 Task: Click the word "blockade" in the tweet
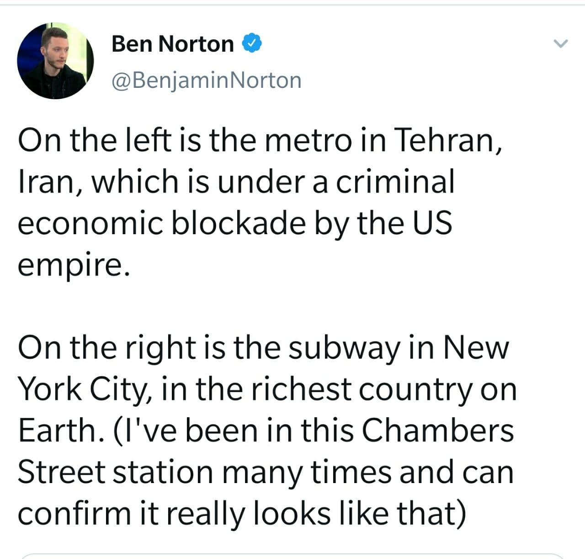coord(239,223)
